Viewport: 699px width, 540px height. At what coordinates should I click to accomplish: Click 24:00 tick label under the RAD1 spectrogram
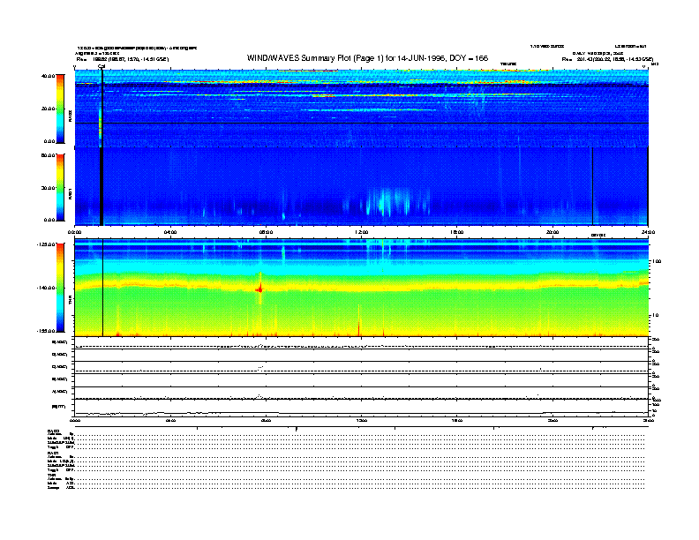tap(648, 232)
